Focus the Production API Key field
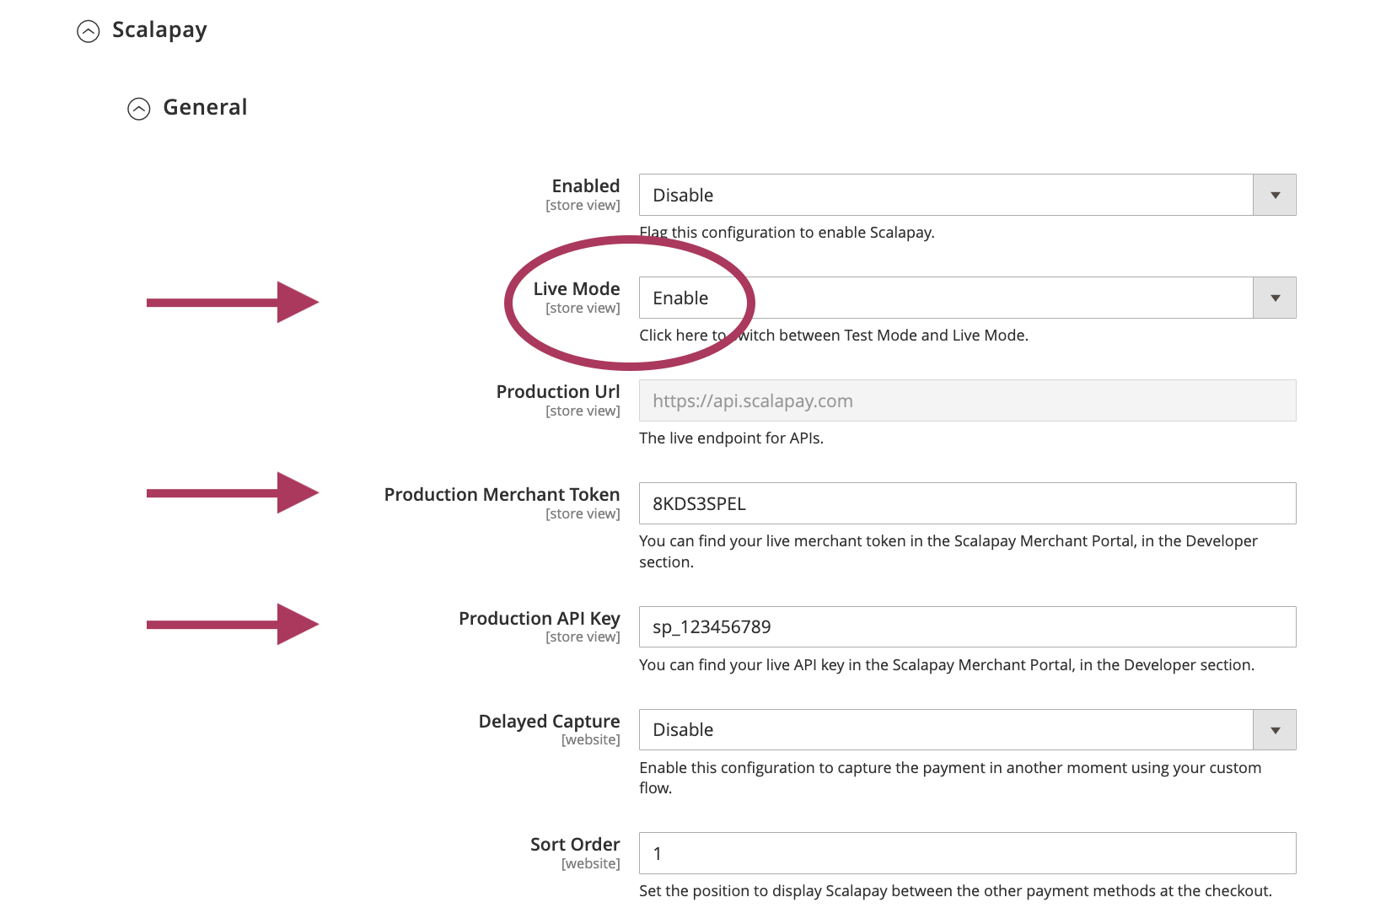The width and height of the screenshot is (1386, 924). pyautogui.click(x=967, y=626)
